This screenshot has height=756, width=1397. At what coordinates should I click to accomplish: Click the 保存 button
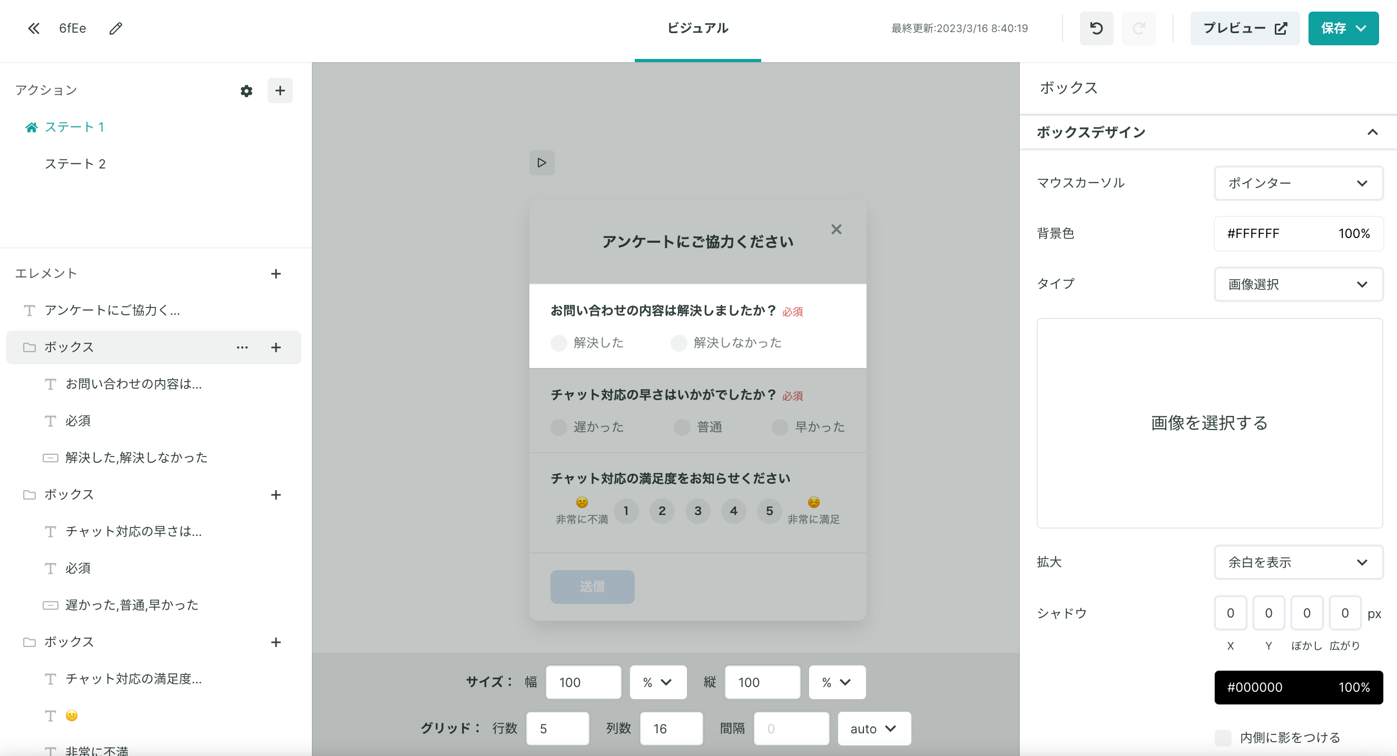1343,28
